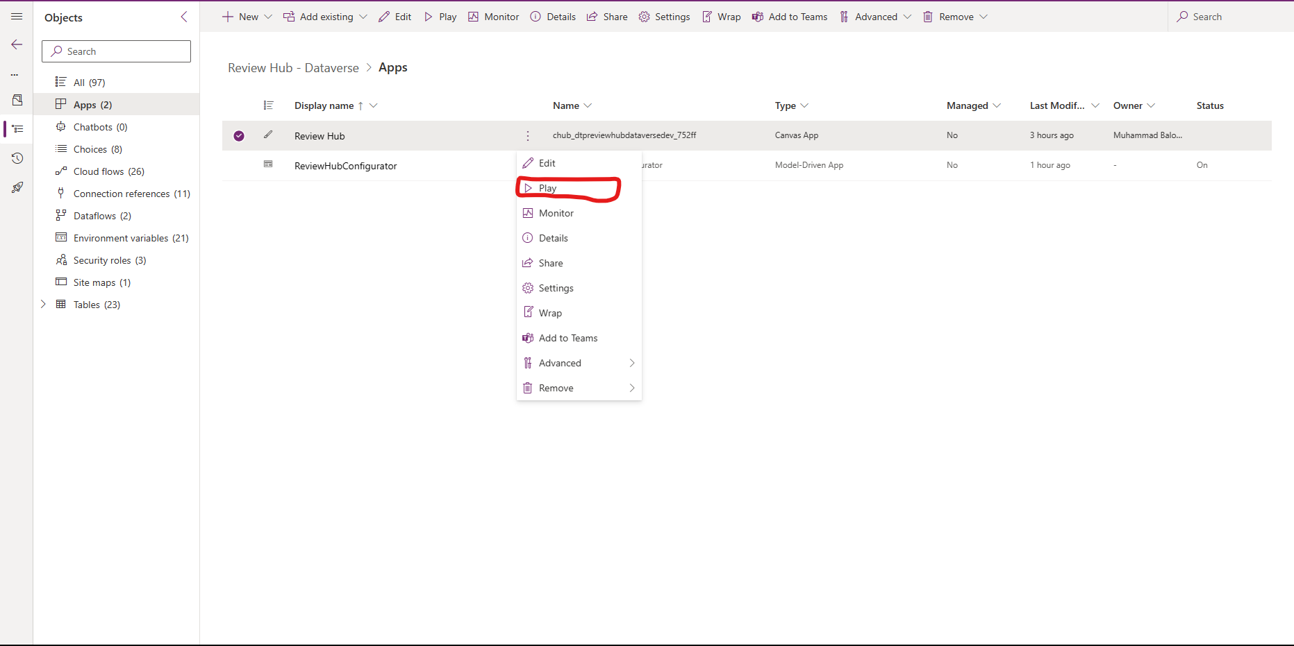The image size is (1294, 646).
Task: Select the Review Hub row checkmark circle
Action: 239,135
